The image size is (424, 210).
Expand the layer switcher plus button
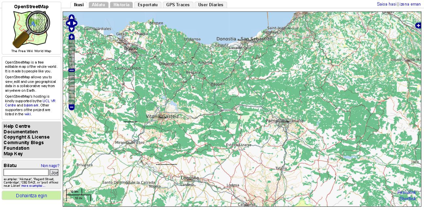click(x=418, y=26)
